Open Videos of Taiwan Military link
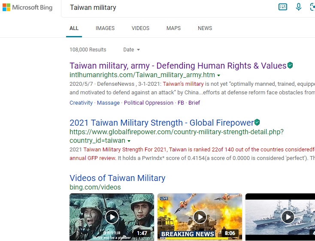 118,178
